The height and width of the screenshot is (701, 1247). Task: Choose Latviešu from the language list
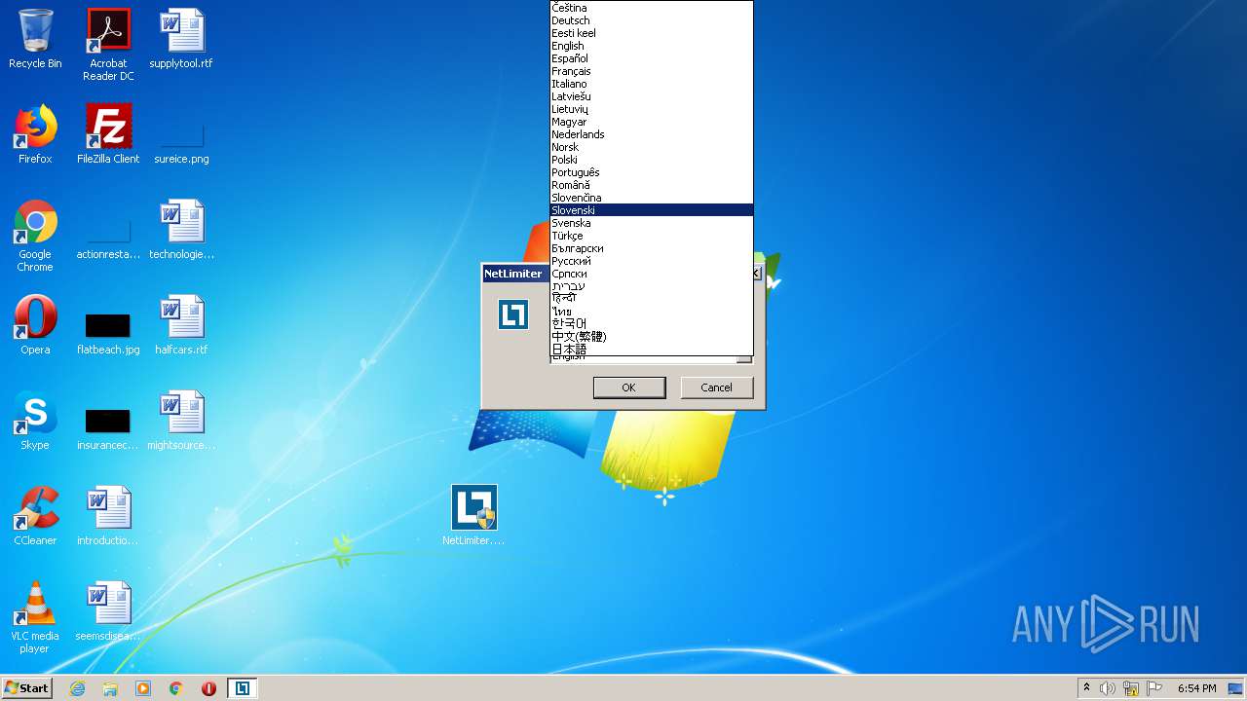click(x=652, y=96)
